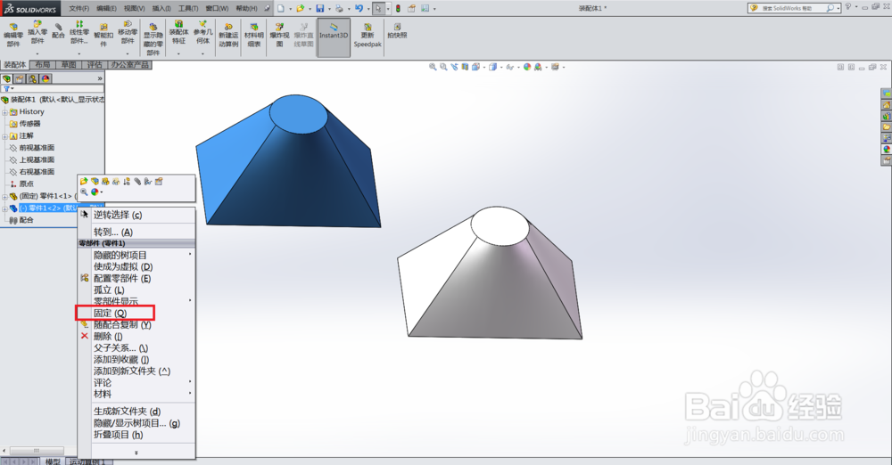Click the 插入零部件 (Insert Components) tool

pyautogui.click(x=37, y=33)
